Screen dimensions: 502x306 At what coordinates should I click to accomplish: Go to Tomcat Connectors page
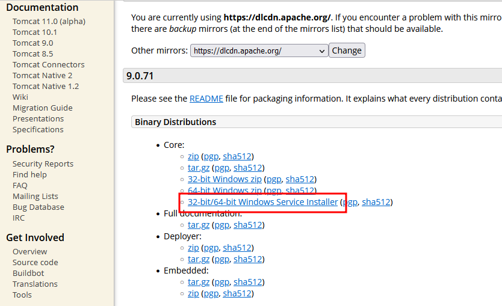pyautogui.click(x=49, y=65)
